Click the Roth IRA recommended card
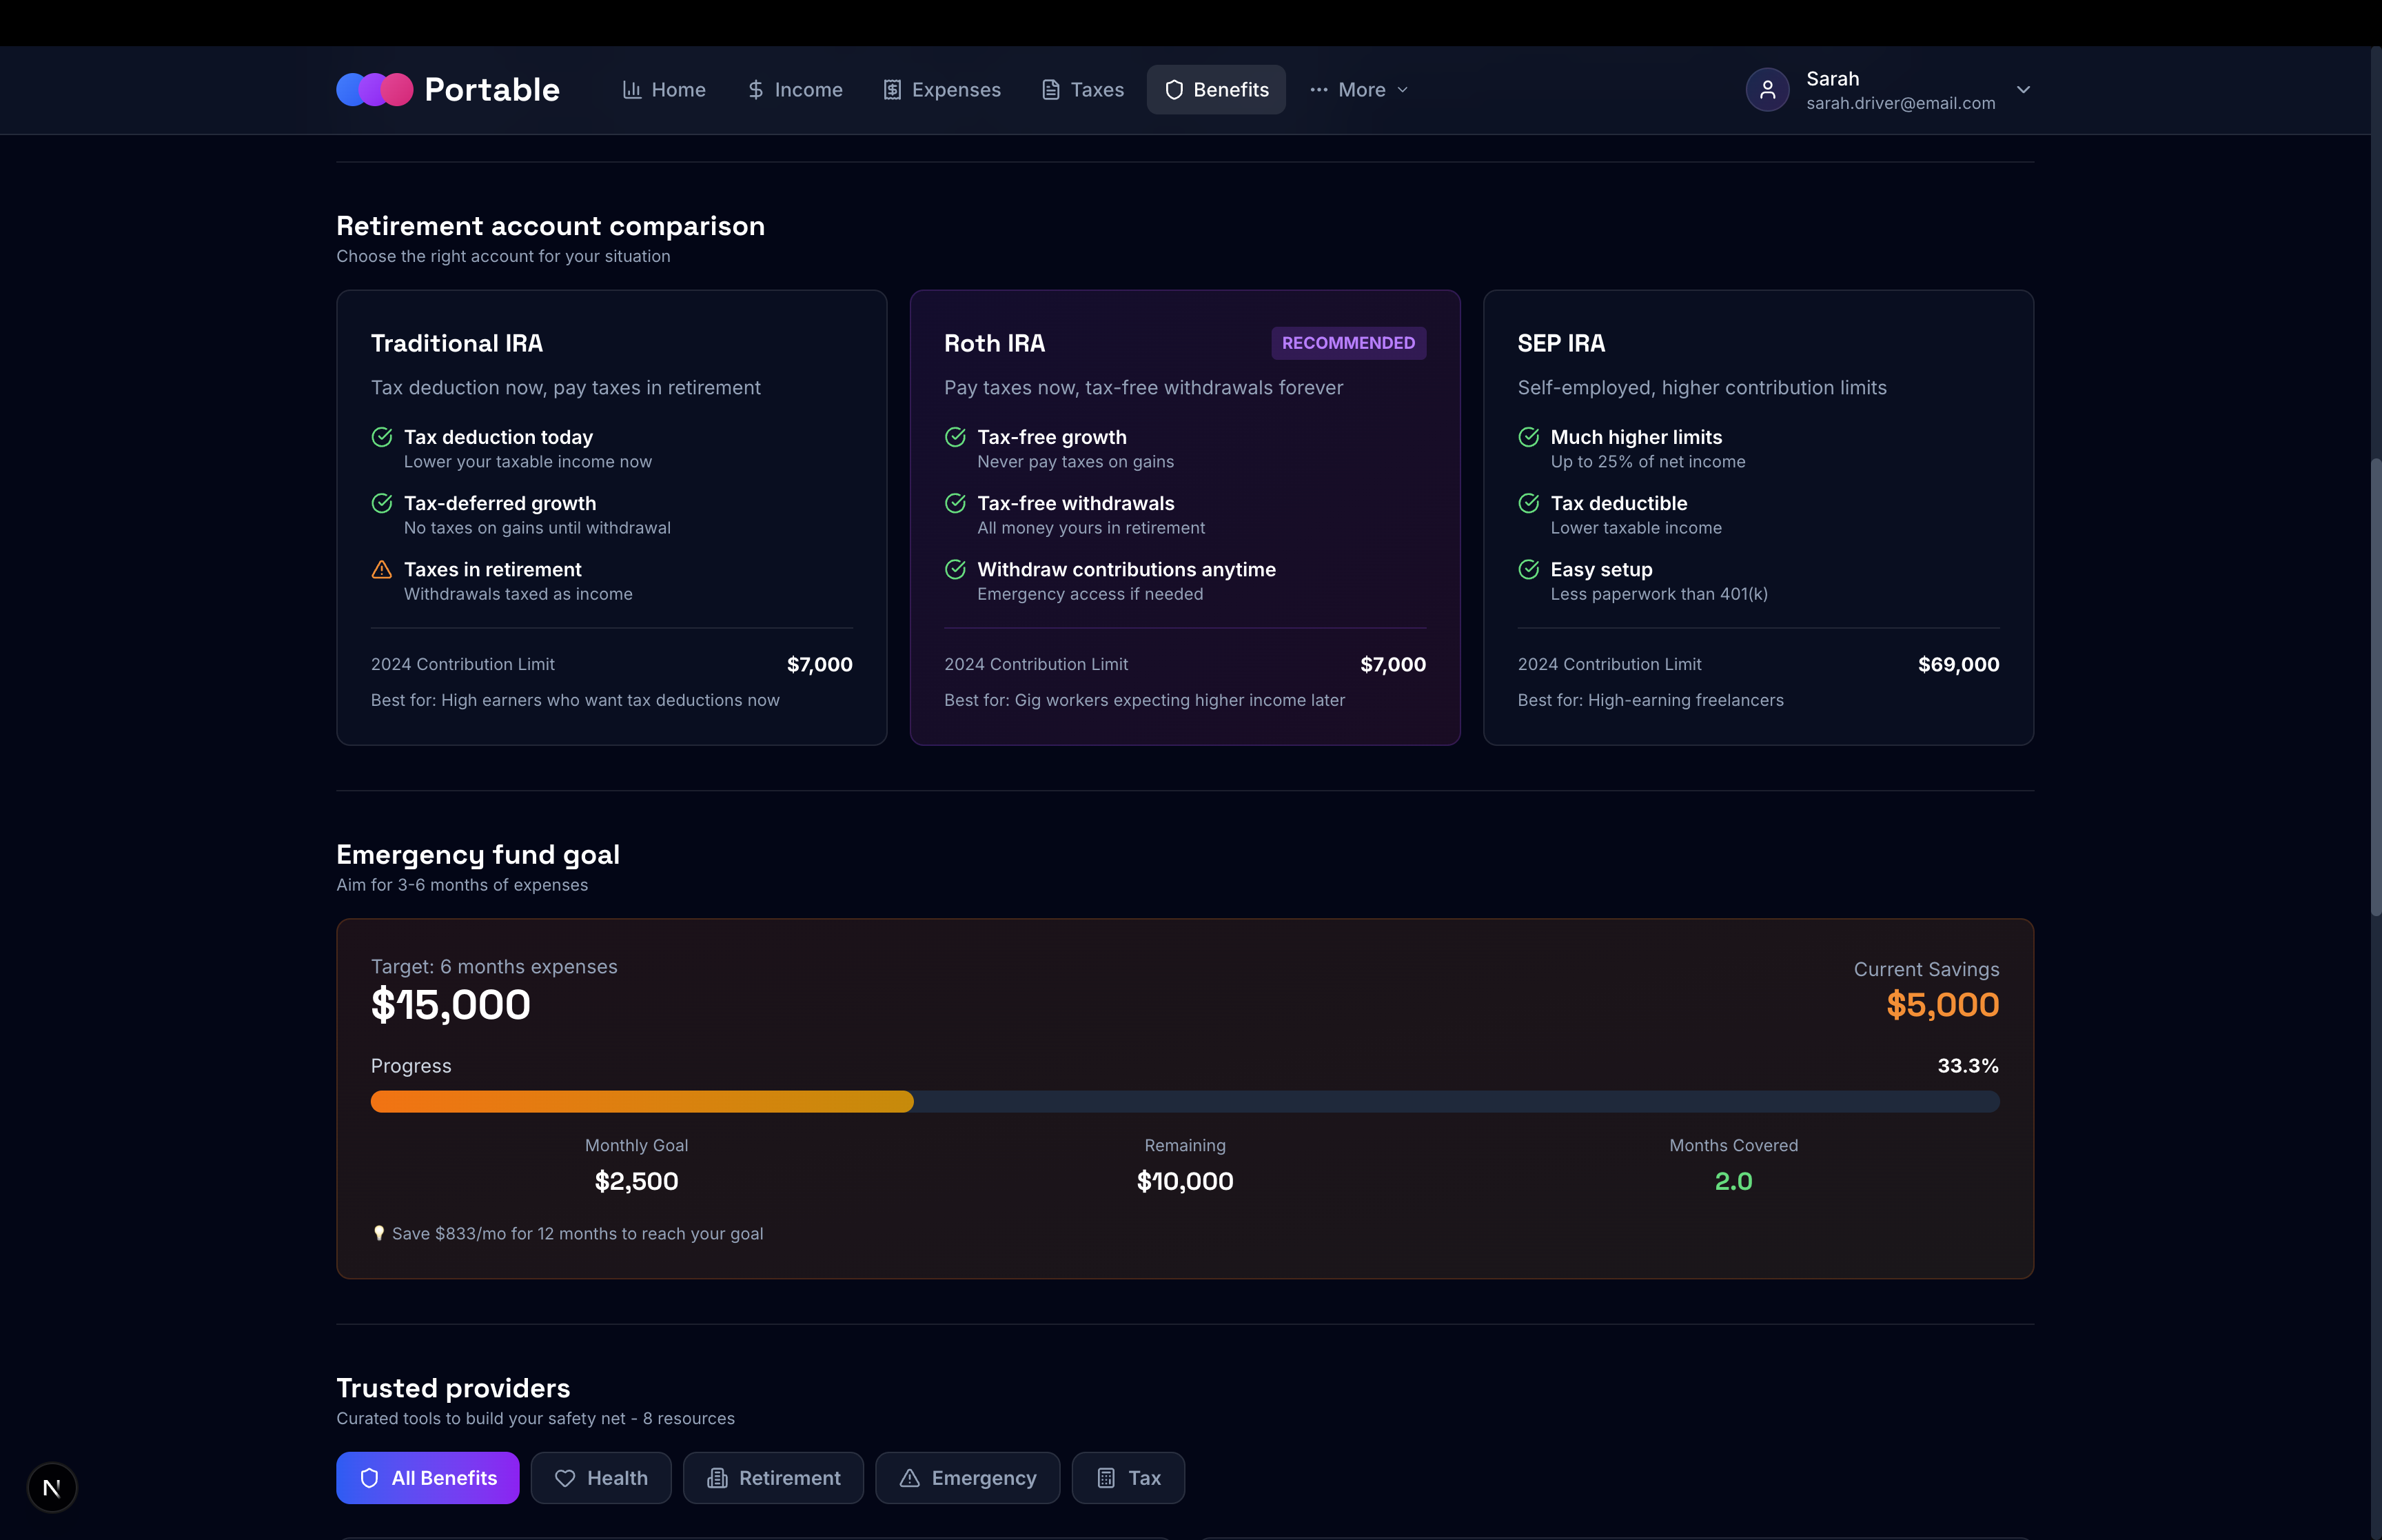2382x1540 pixels. point(1185,517)
